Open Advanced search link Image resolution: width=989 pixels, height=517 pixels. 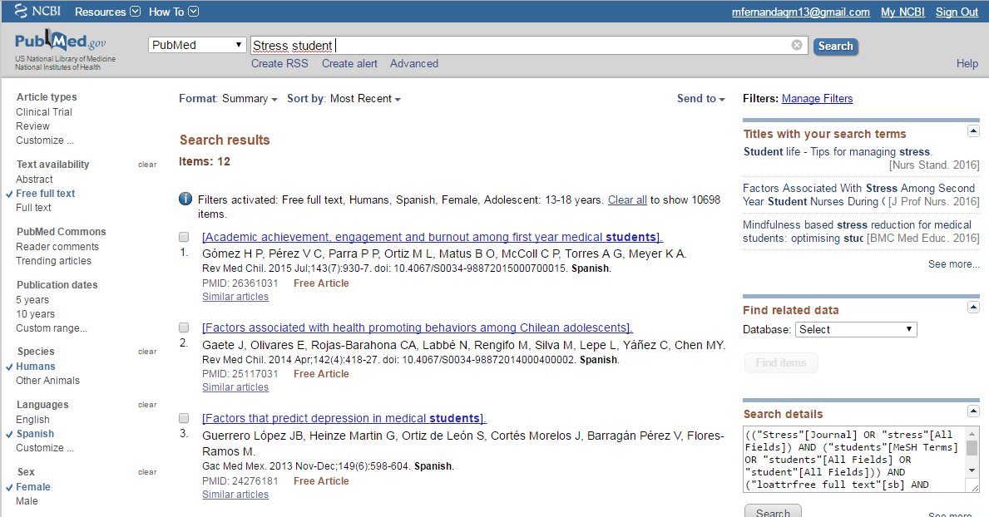pyautogui.click(x=413, y=64)
